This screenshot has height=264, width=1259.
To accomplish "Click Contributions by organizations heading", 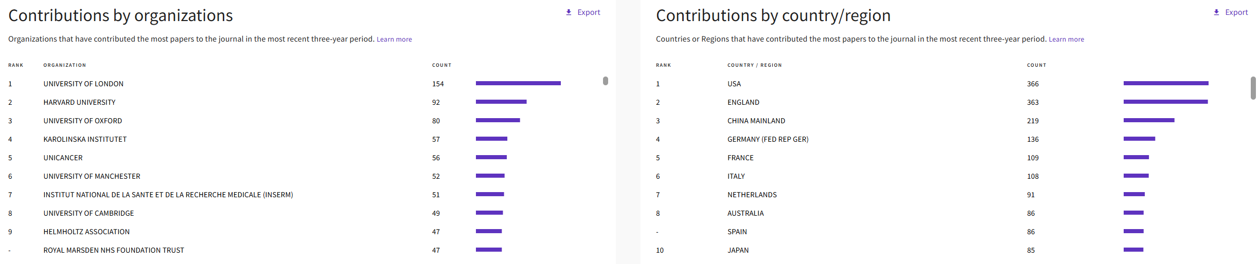I will (120, 16).
